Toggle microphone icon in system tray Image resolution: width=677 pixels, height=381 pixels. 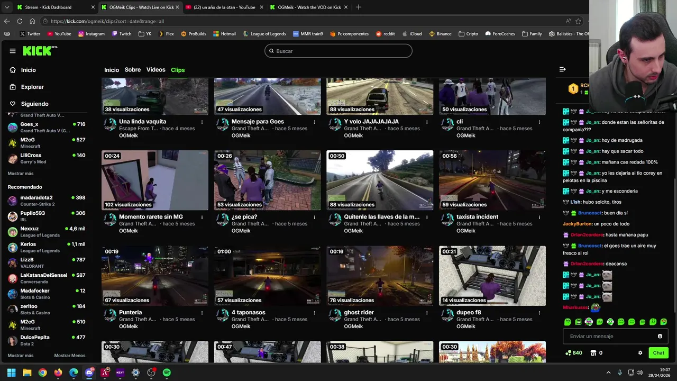click(x=620, y=373)
